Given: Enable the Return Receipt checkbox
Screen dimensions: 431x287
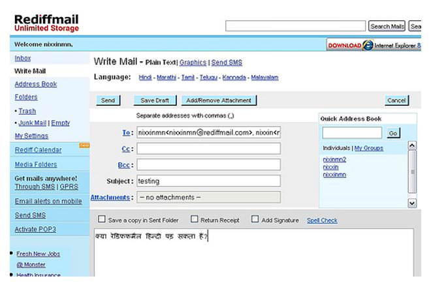Looking at the screenshot, I should [195, 220].
